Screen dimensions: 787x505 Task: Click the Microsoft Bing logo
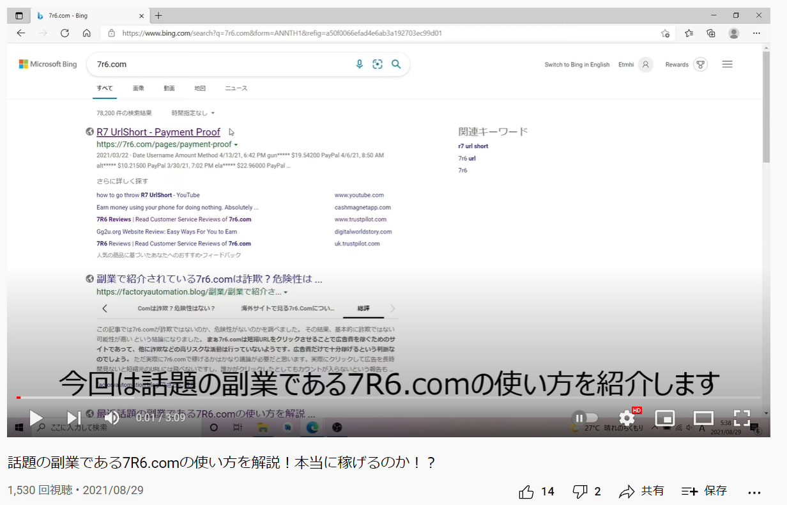[x=48, y=64]
